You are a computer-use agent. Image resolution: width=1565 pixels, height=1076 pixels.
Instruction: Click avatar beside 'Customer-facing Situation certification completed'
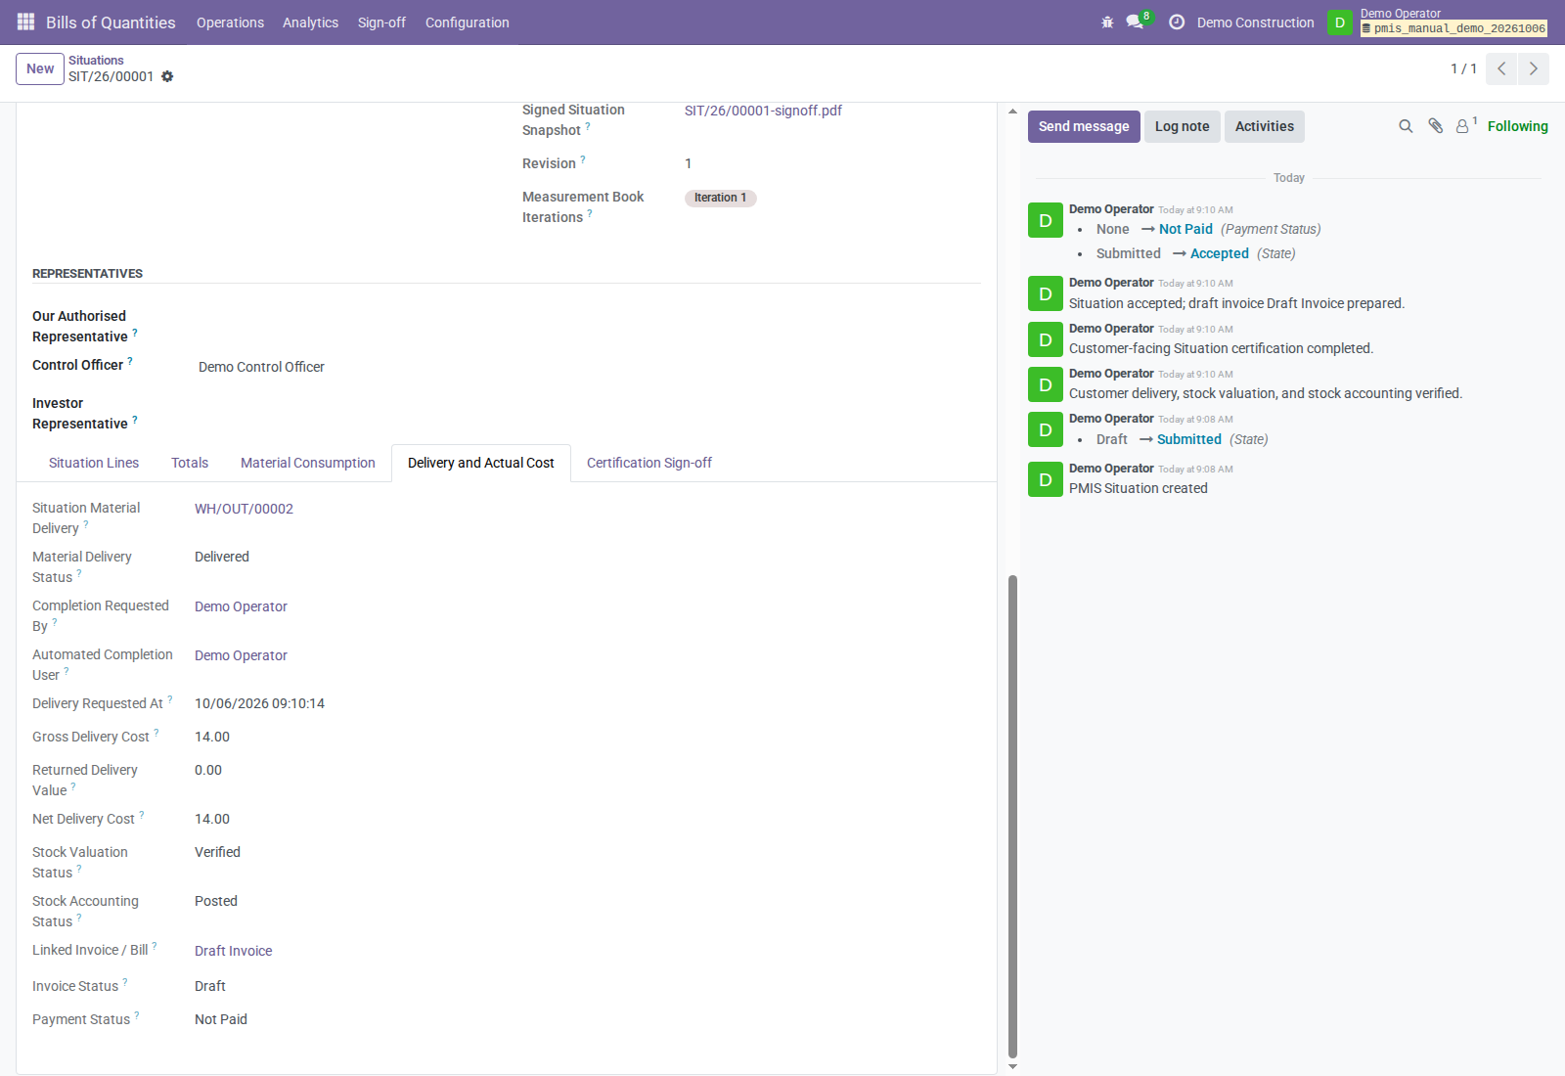1046,339
